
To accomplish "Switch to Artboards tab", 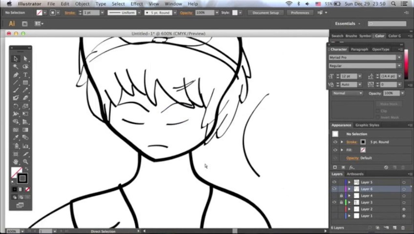I will click(355, 174).
